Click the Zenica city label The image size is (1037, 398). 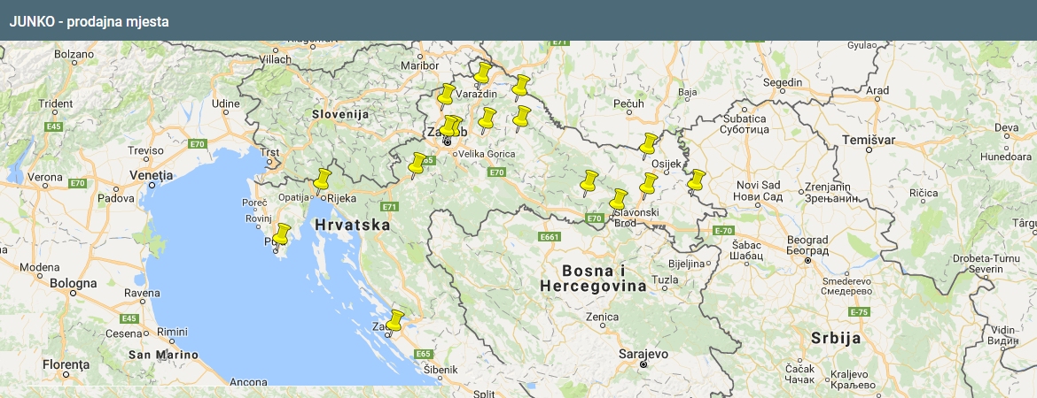tap(603, 317)
